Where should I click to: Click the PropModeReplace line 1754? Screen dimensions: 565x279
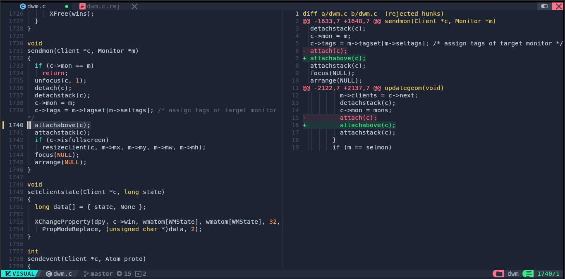122,229
